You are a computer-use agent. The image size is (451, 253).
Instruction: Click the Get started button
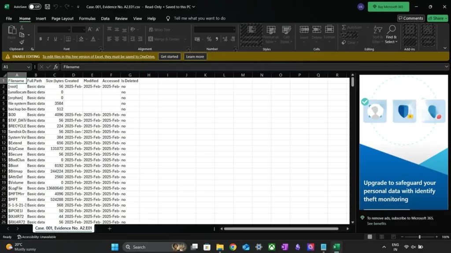[x=169, y=56]
